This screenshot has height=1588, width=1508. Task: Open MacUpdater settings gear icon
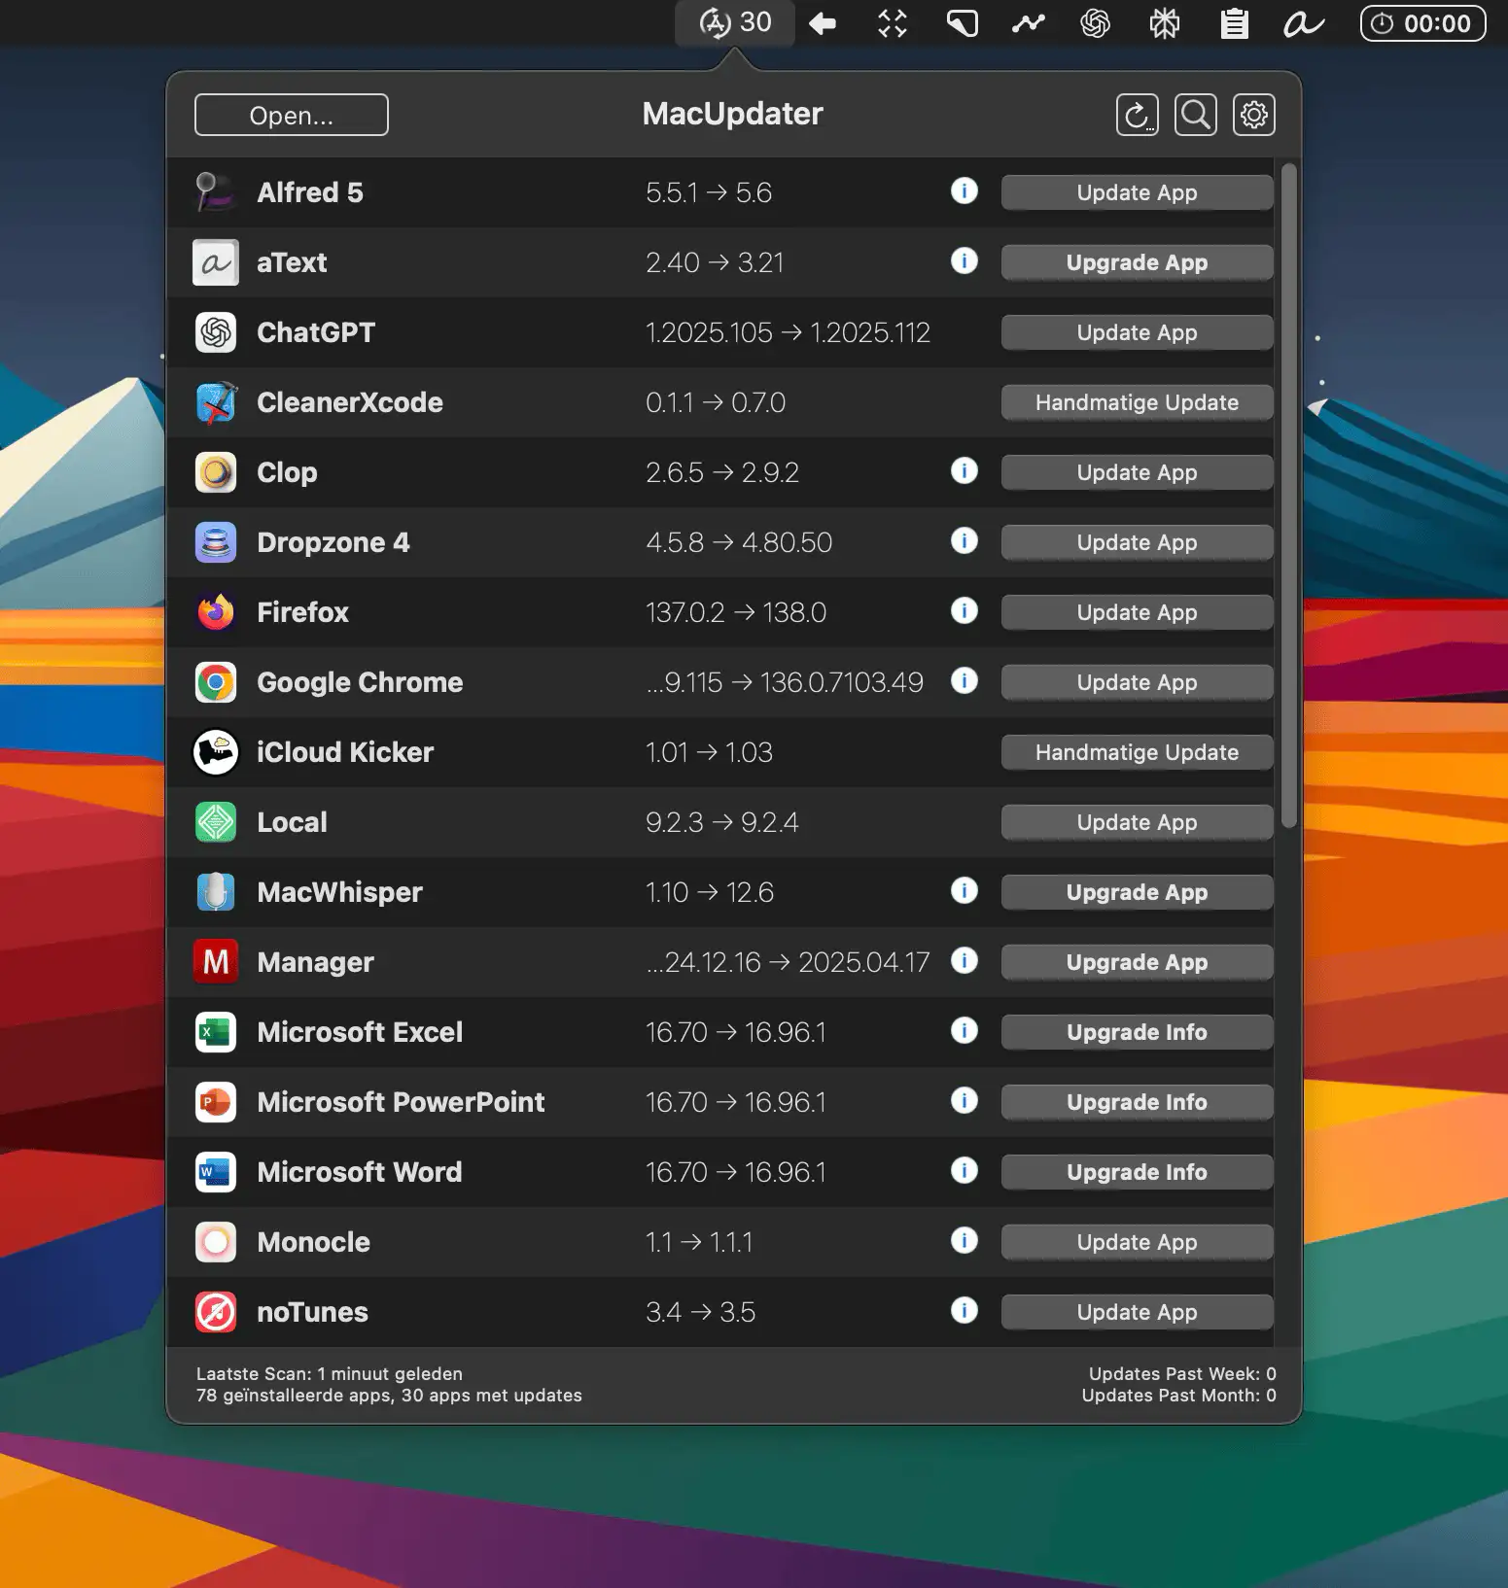(x=1253, y=115)
